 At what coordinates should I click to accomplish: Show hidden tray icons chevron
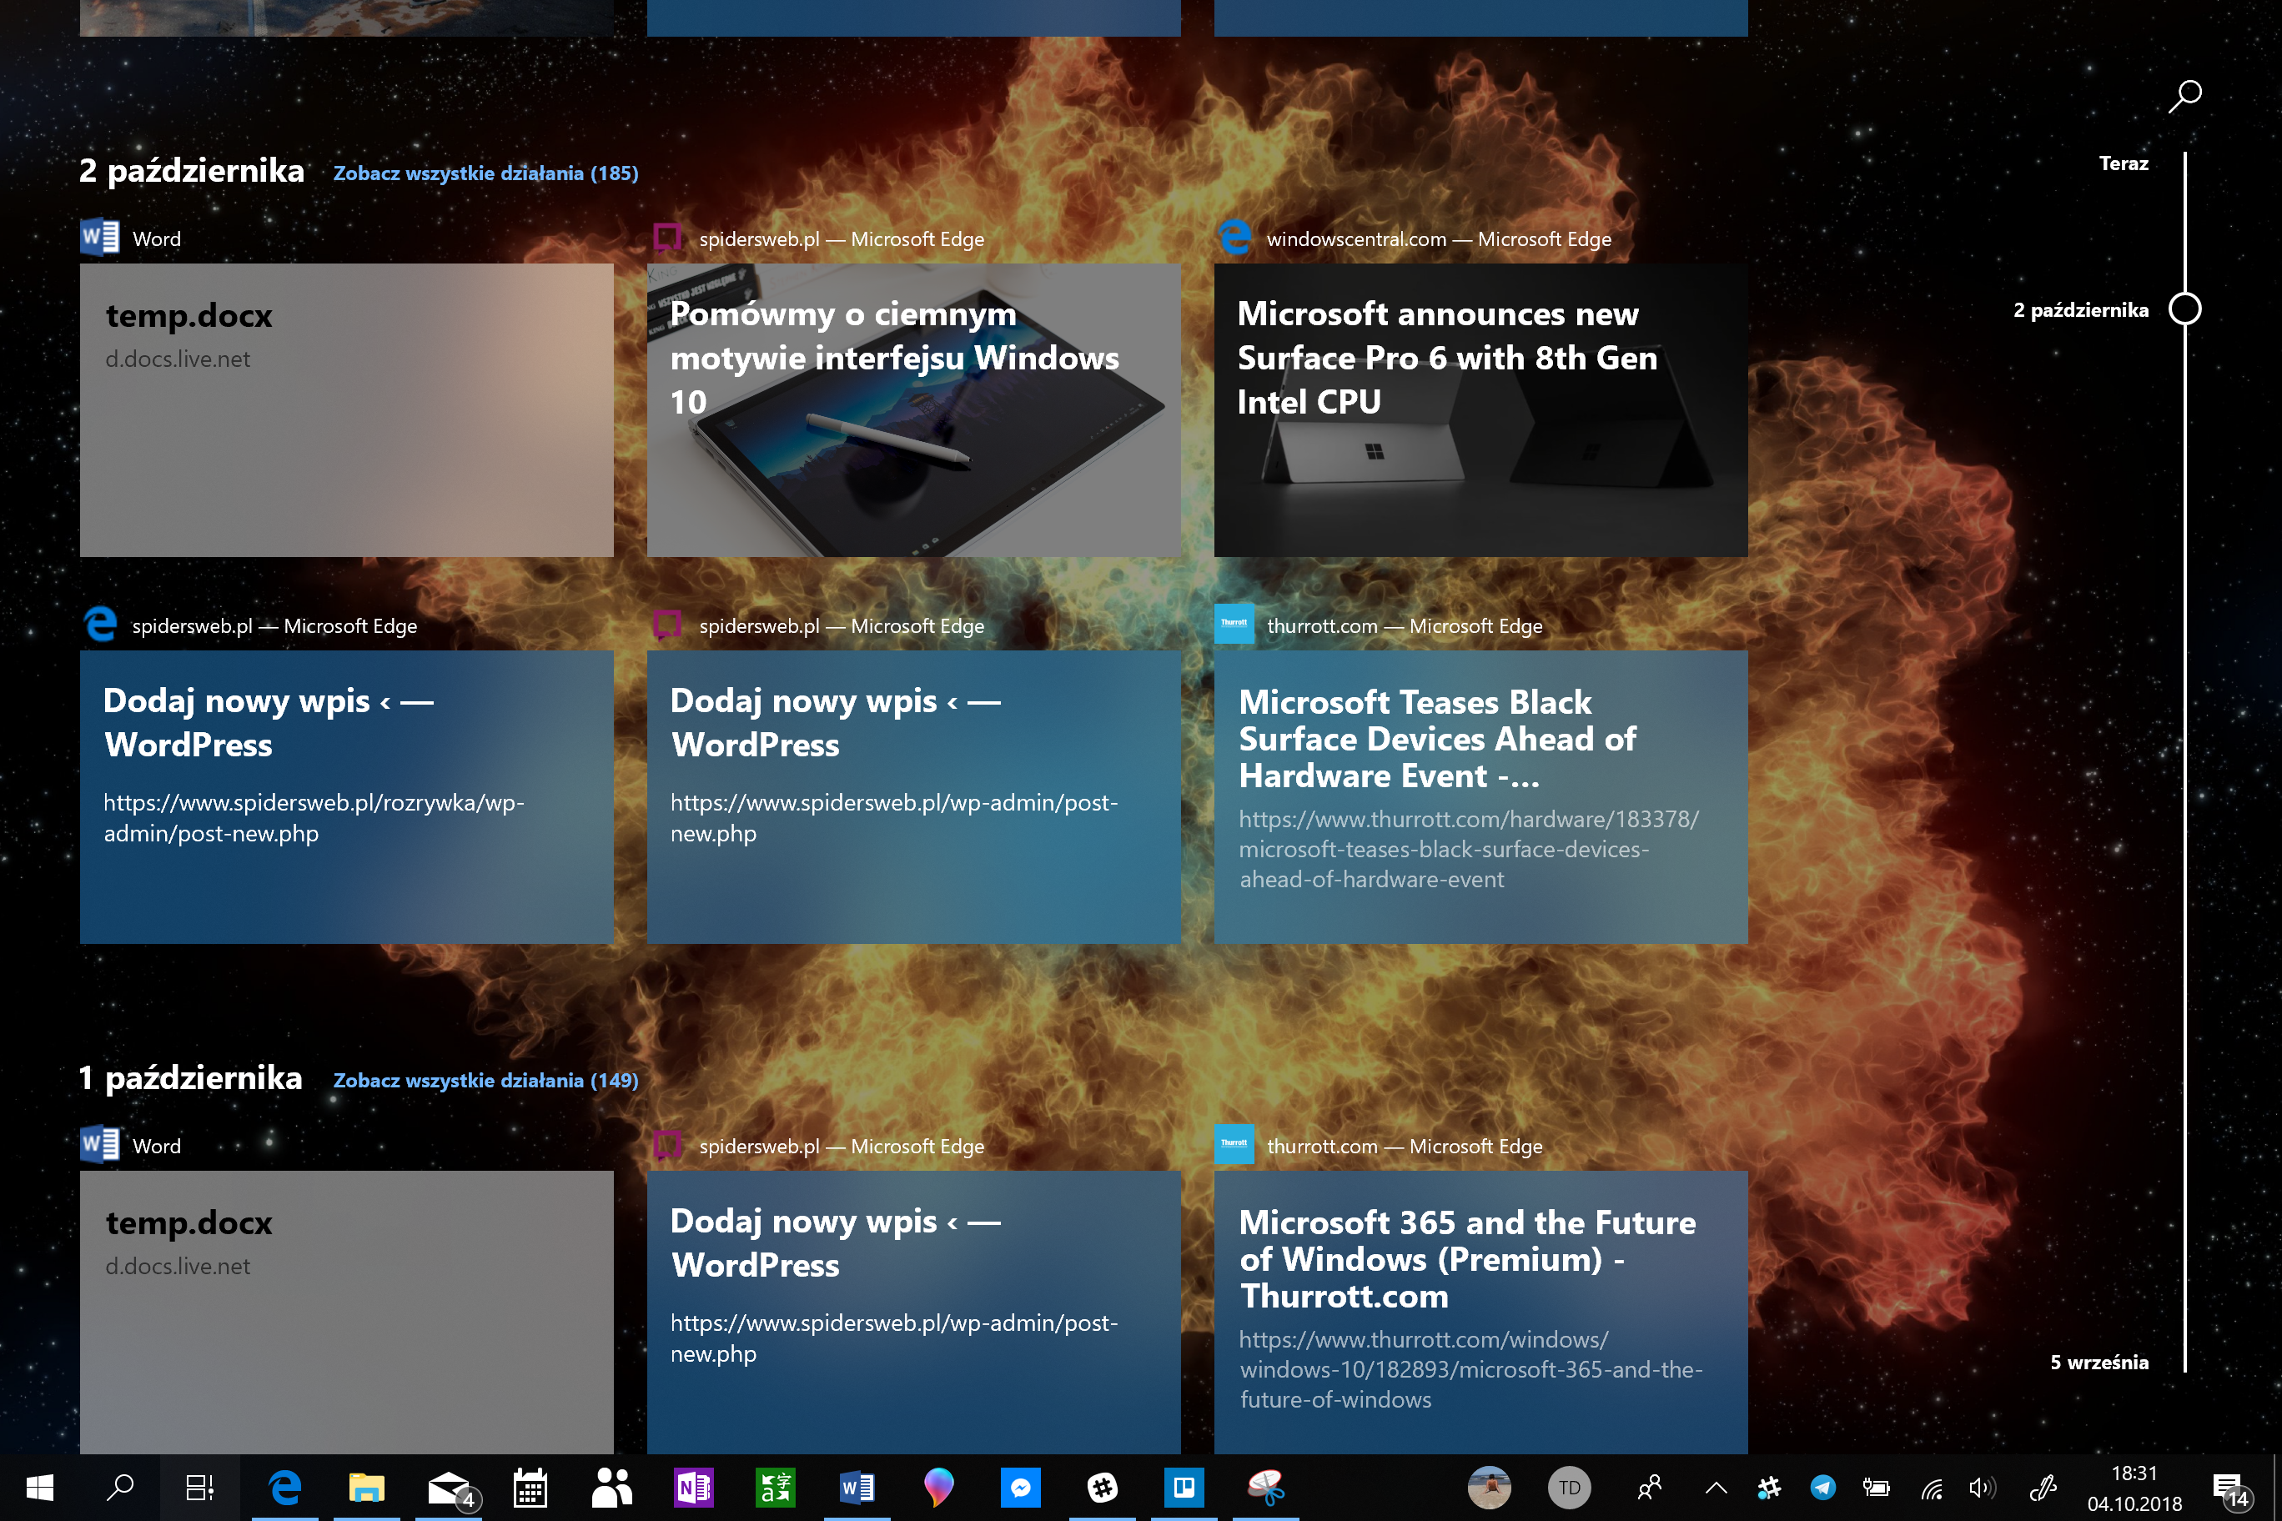1717,1487
